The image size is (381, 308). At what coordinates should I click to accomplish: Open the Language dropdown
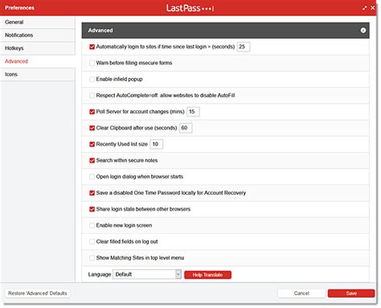tap(147, 274)
